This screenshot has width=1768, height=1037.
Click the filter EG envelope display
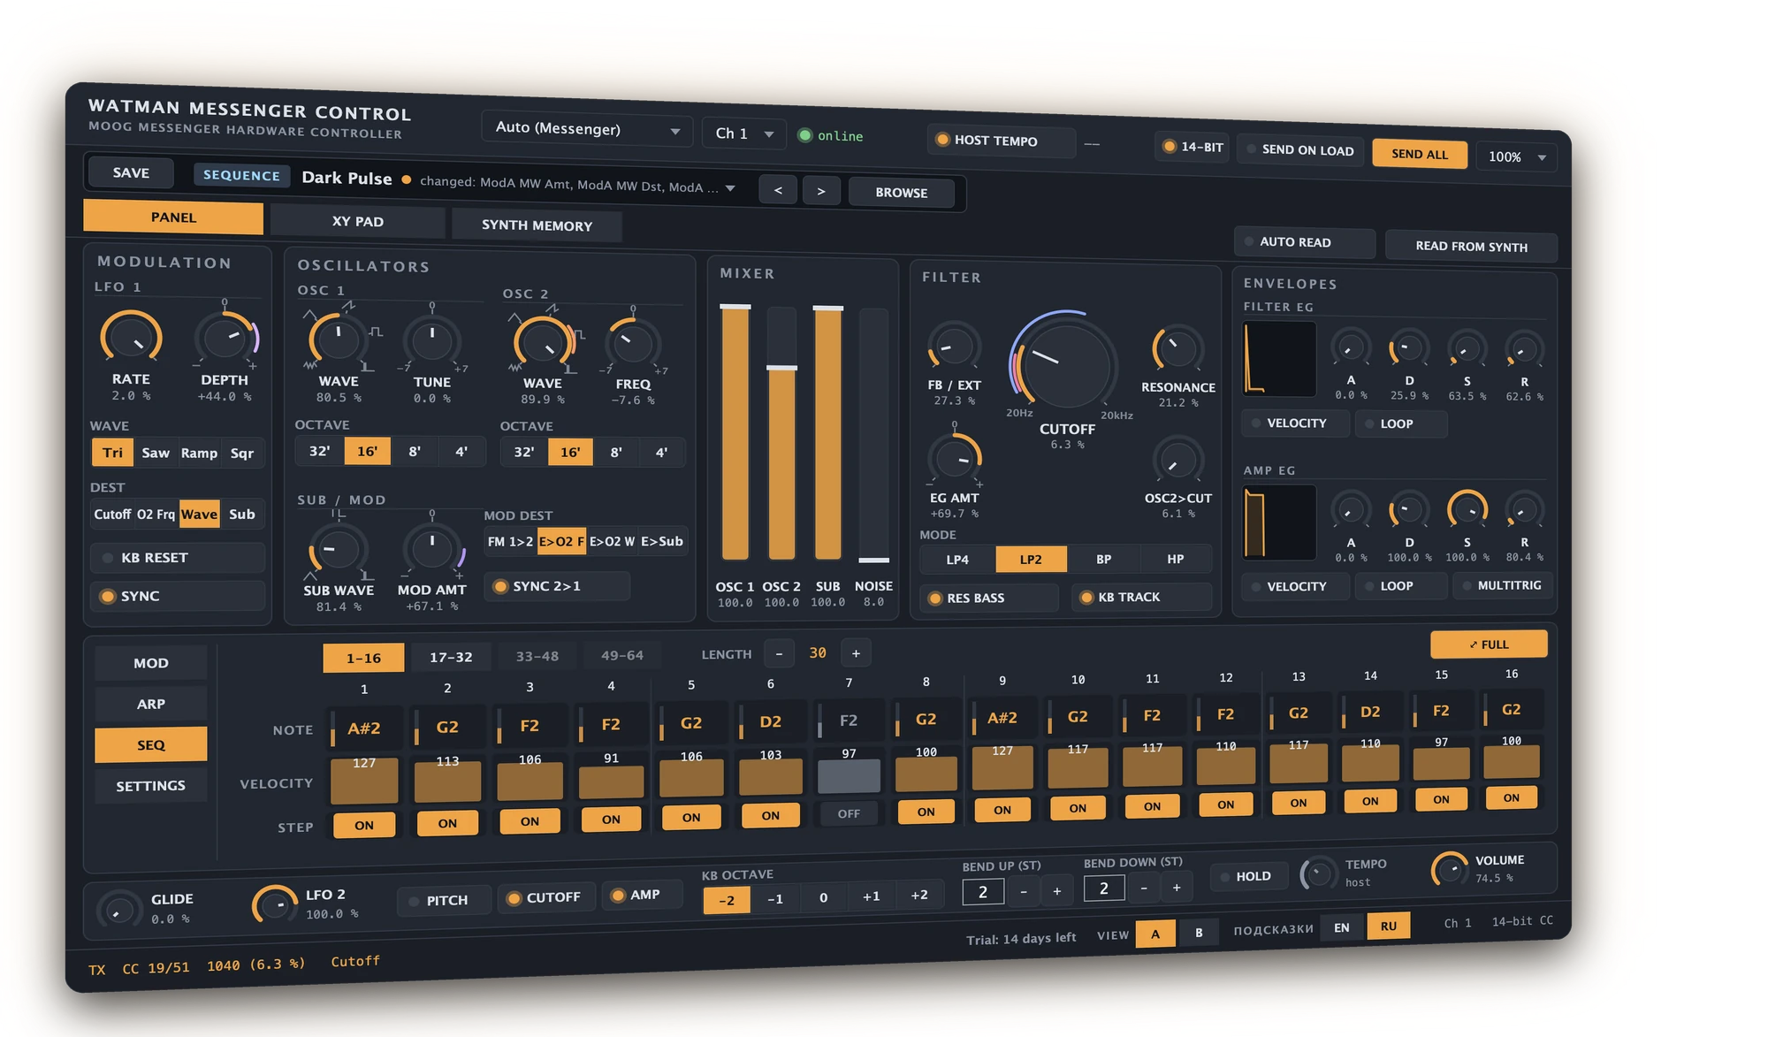click(x=1279, y=359)
